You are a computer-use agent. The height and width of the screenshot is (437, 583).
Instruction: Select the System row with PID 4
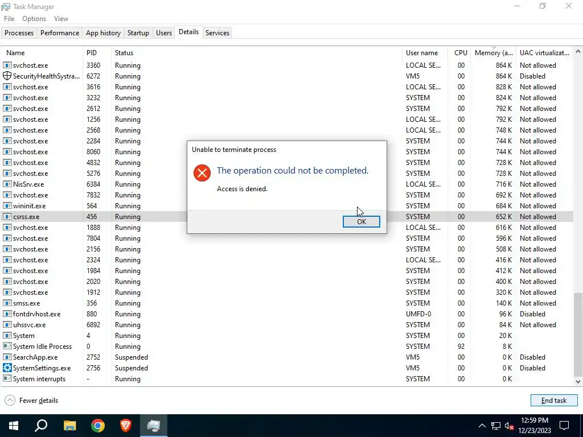pos(287,335)
